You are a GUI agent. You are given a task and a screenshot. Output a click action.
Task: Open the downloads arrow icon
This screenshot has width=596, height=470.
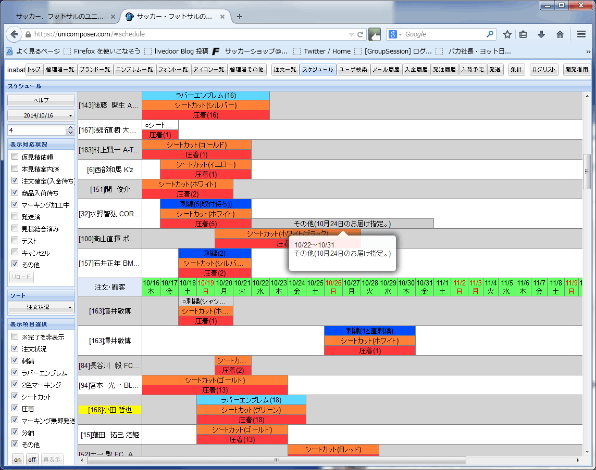541,34
